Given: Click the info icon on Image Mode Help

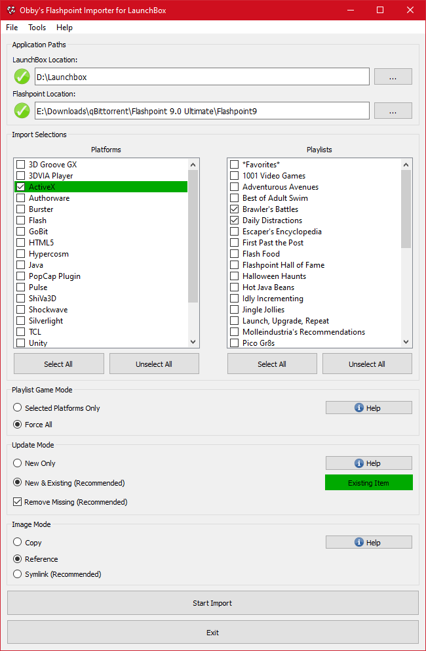Looking at the screenshot, I should 359,543.
